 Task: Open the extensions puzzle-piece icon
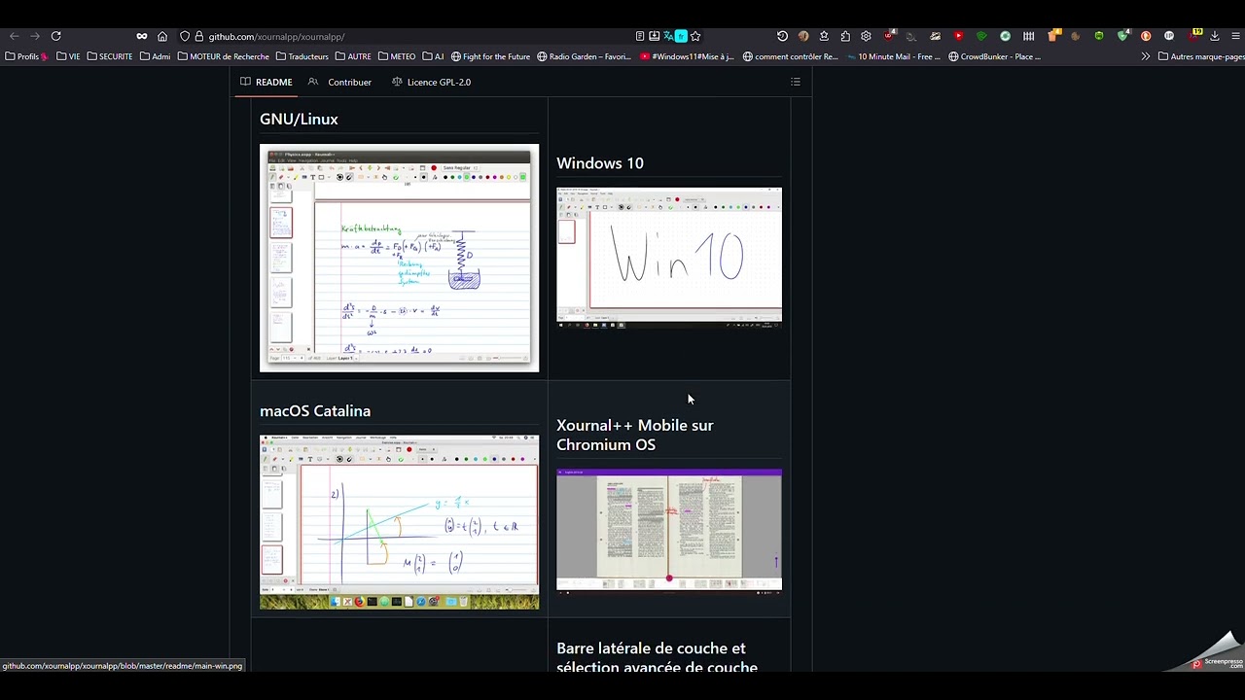(x=845, y=36)
